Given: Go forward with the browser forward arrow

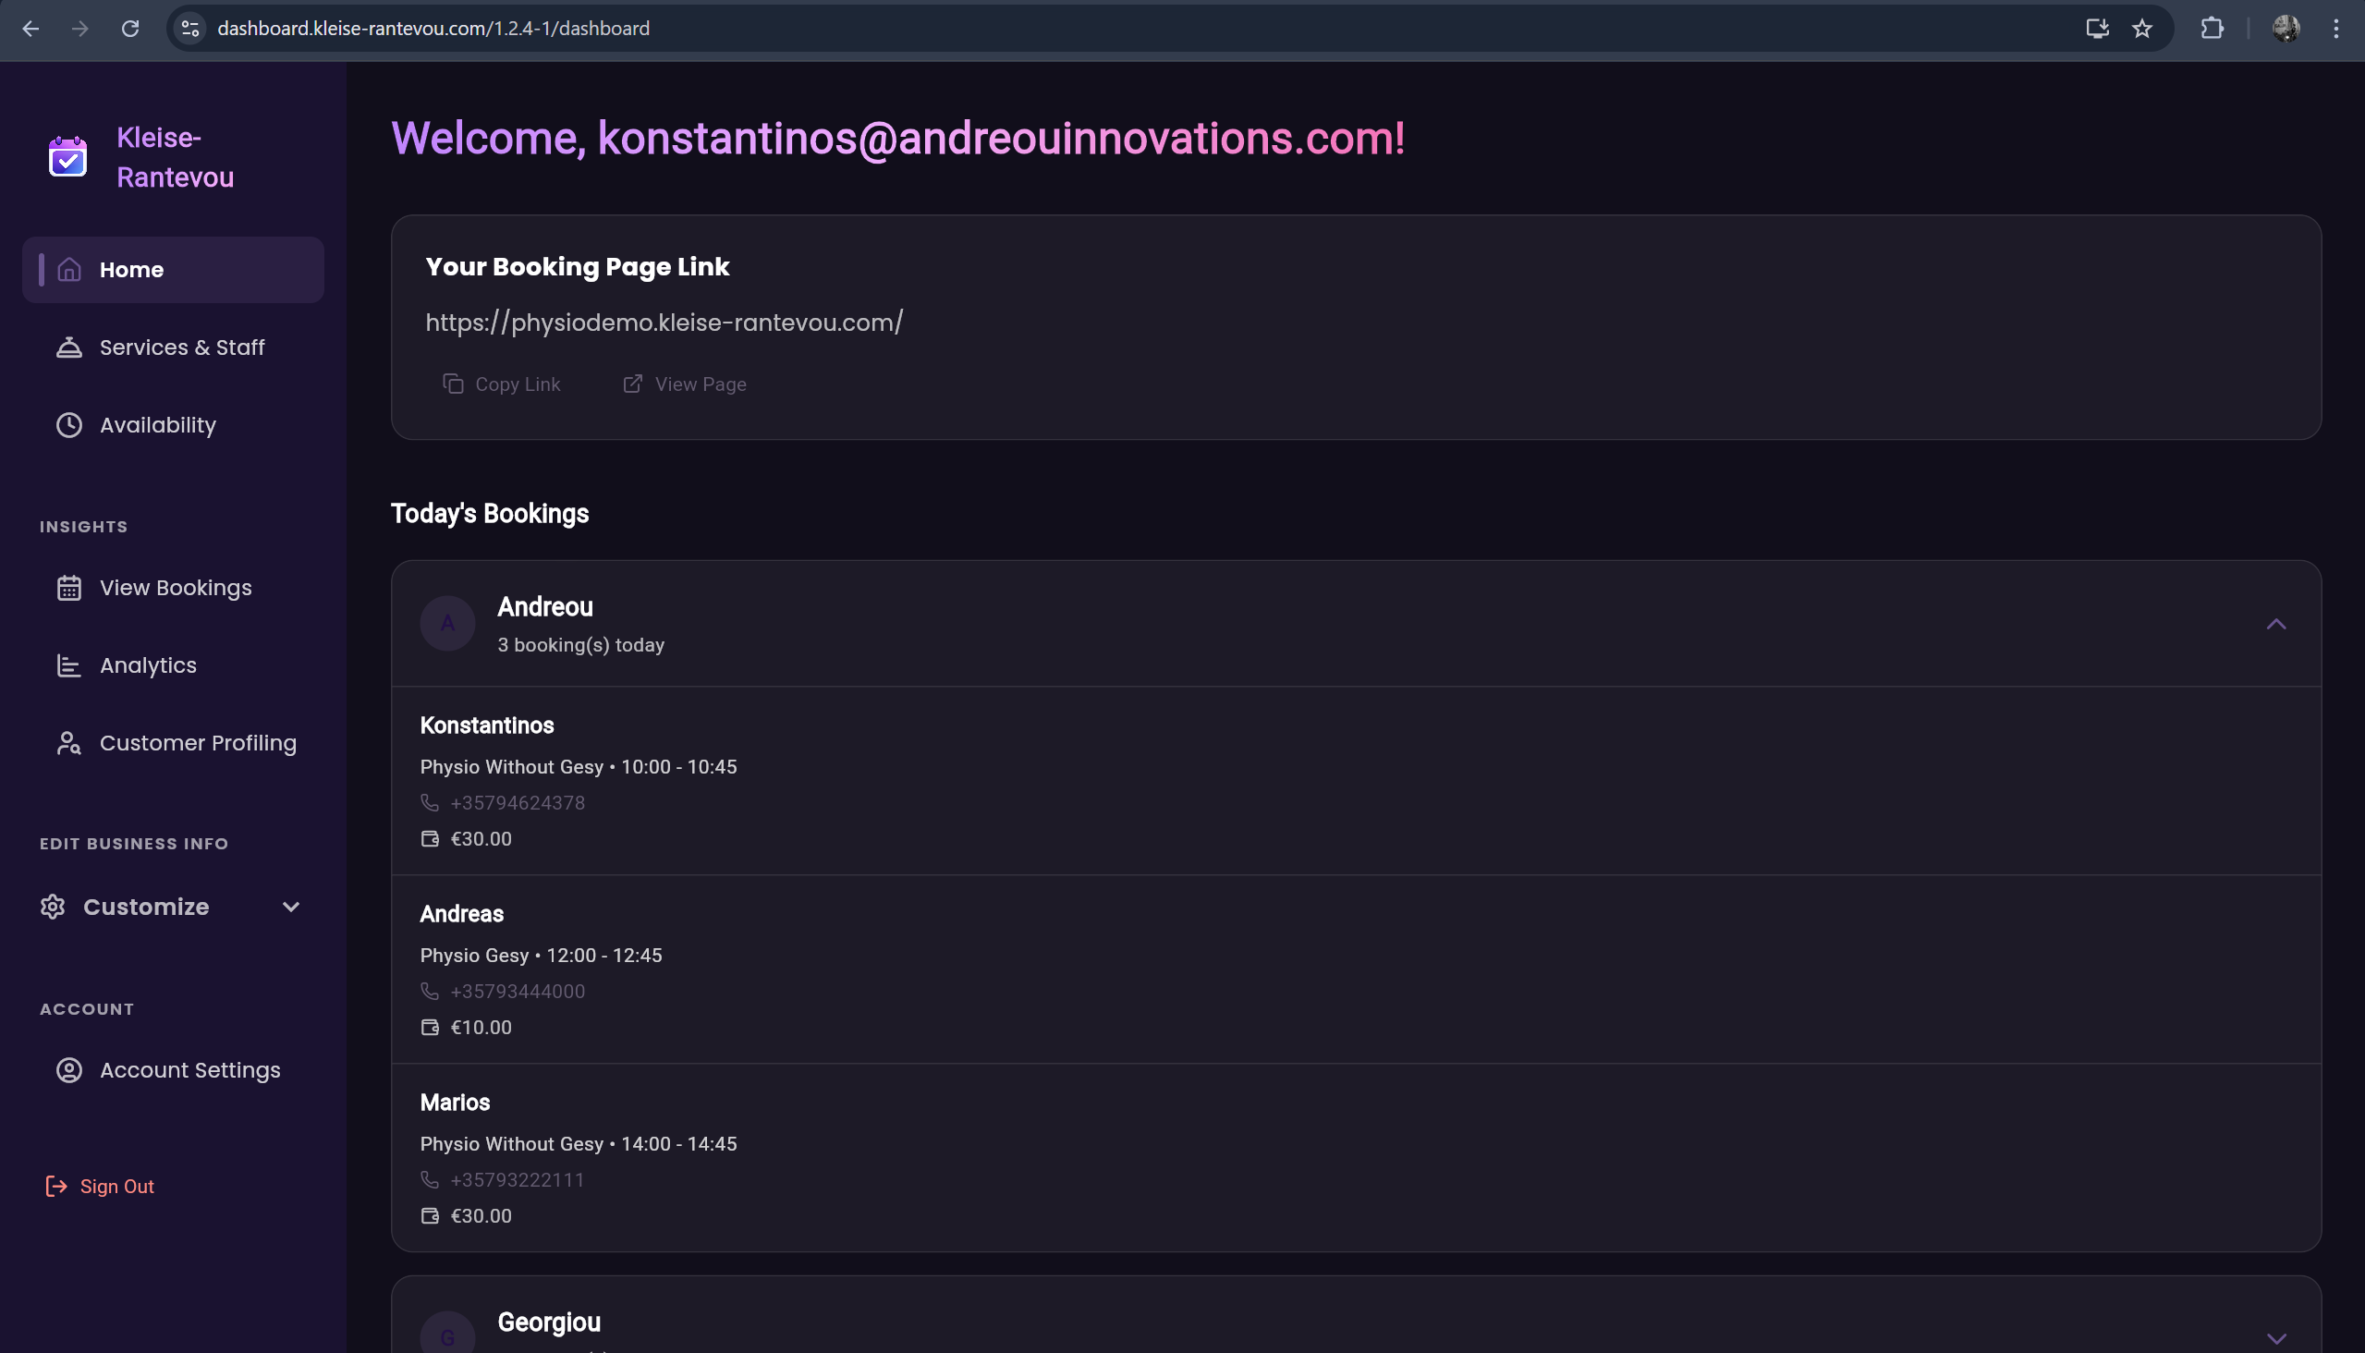Looking at the screenshot, I should (x=79, y=29).
